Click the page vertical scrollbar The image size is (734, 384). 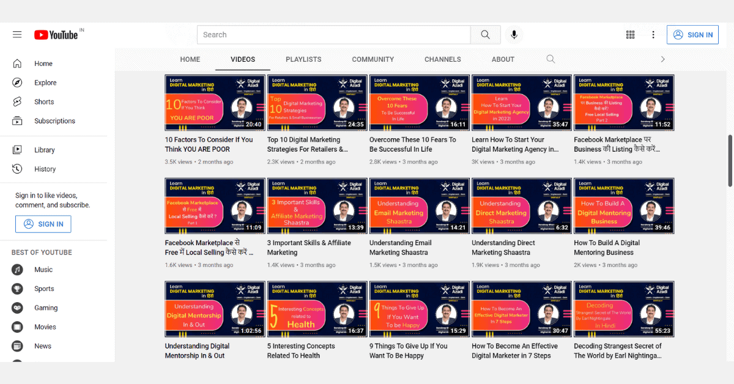pos(730,161)
